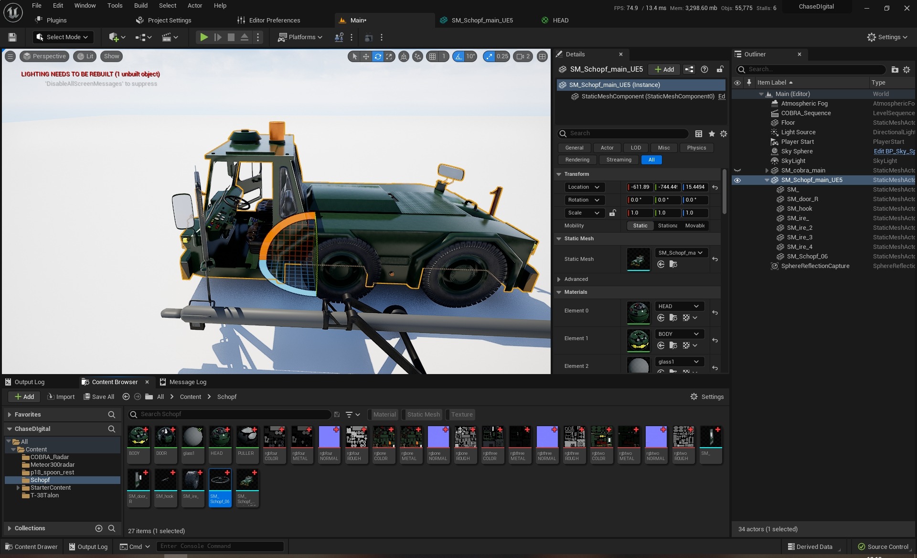Switch to the HEAD material tab
The width and height of the screenshot is (917, 558).
coord(560,21)
